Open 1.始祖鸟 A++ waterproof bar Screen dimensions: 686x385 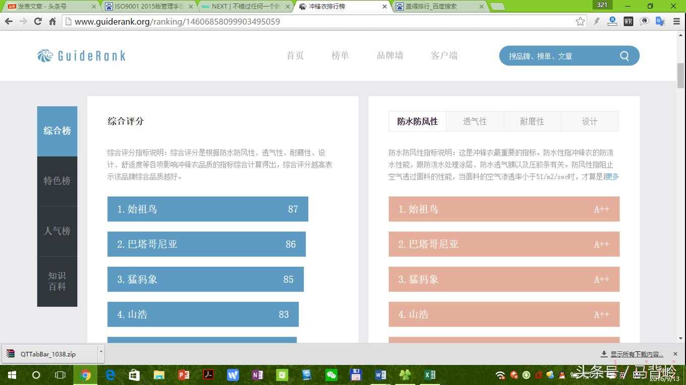504,209
